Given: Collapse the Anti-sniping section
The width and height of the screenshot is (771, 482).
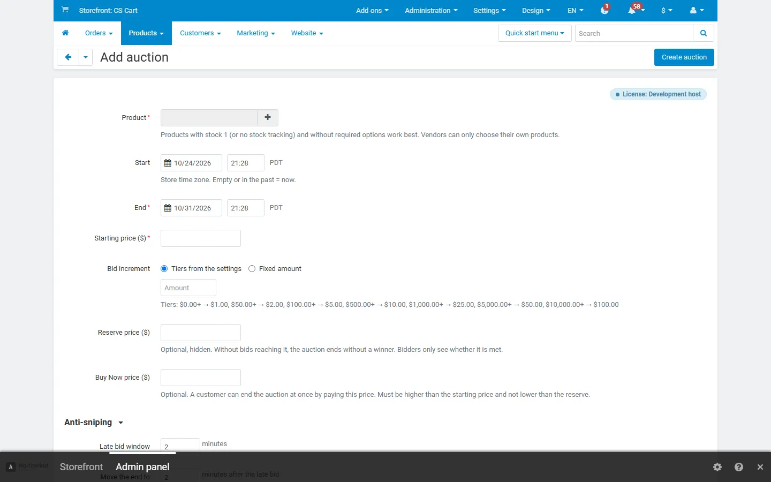Looking at the screenshot, I should 94,423.
